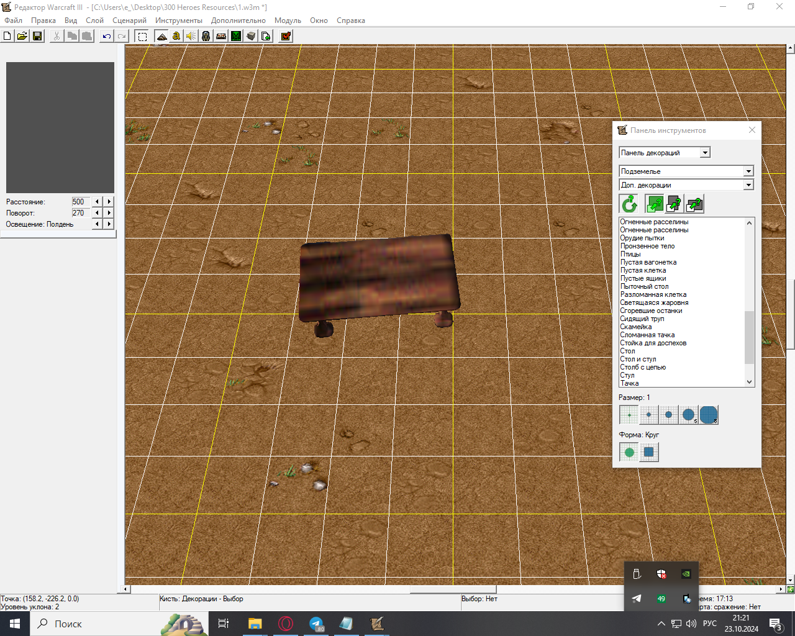Open Telegram from the taskbar
Screen dimensions: 795x636
[x=316, y=624]
